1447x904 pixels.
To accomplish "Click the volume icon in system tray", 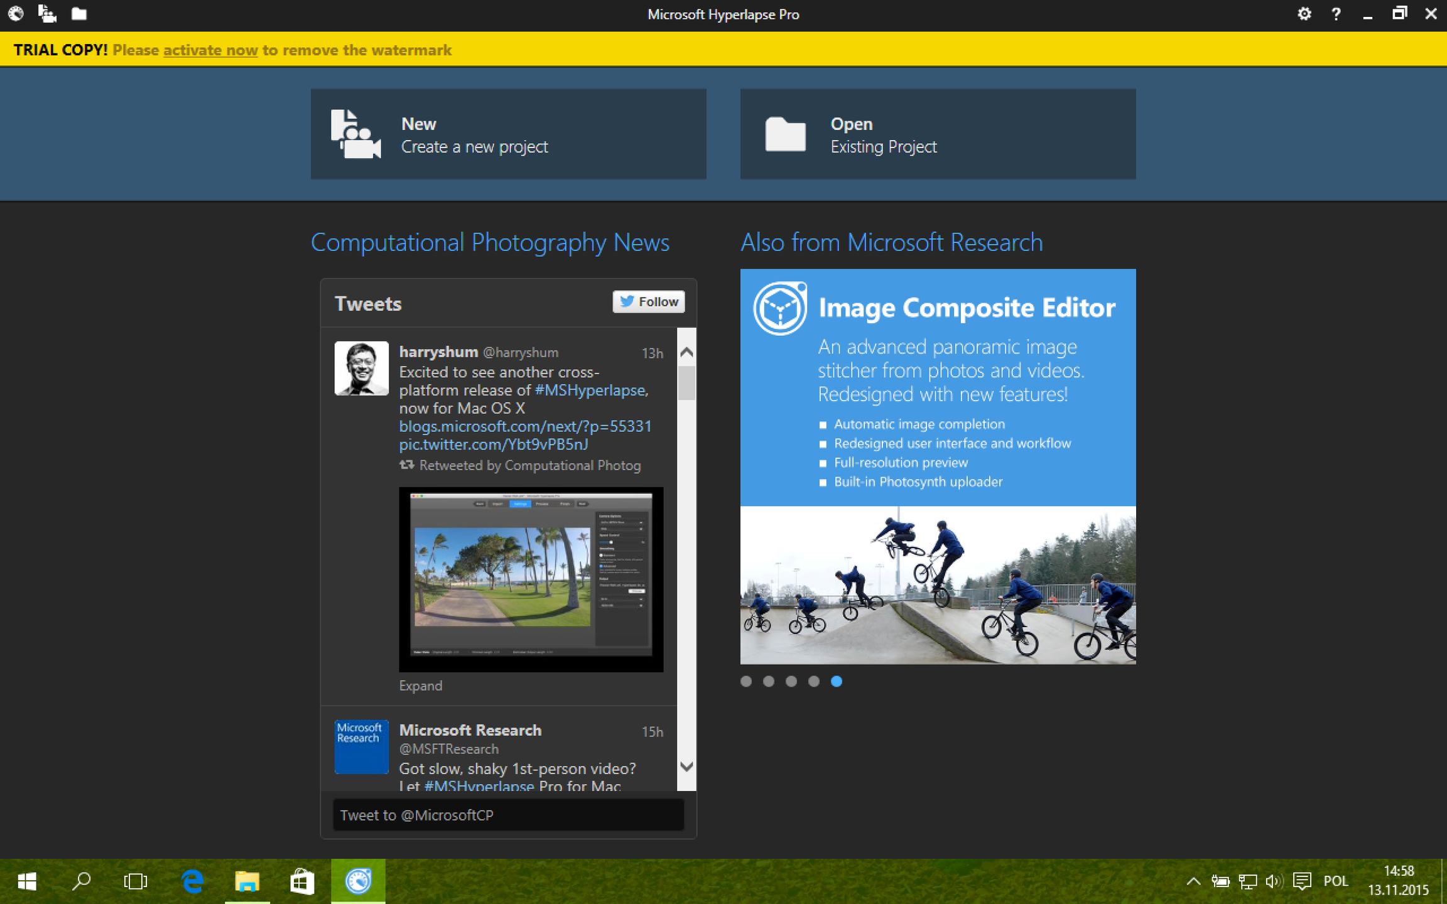I will 1273,881.
